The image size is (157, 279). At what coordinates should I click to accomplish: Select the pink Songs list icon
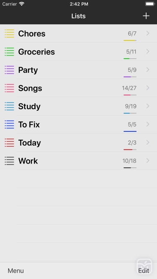[x=9, y=88]
